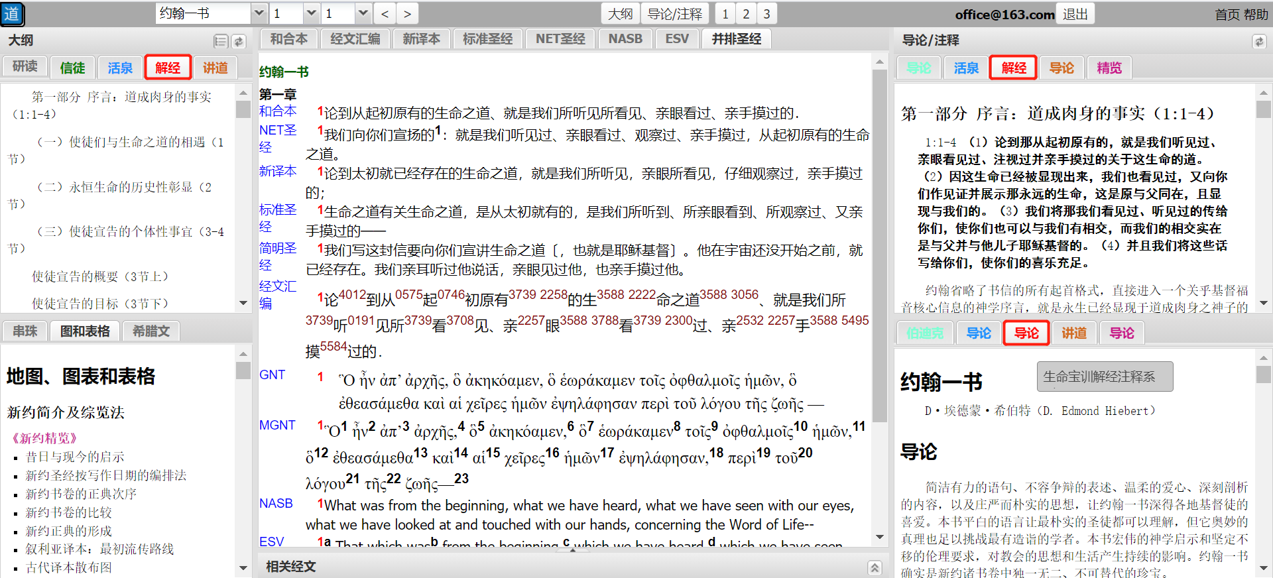Image resolution: width=1273 pixels, height=578 pixels.
Task: Switch to the 经文汇编 tab
Action: pyautogui.click(x=355, y=39)
